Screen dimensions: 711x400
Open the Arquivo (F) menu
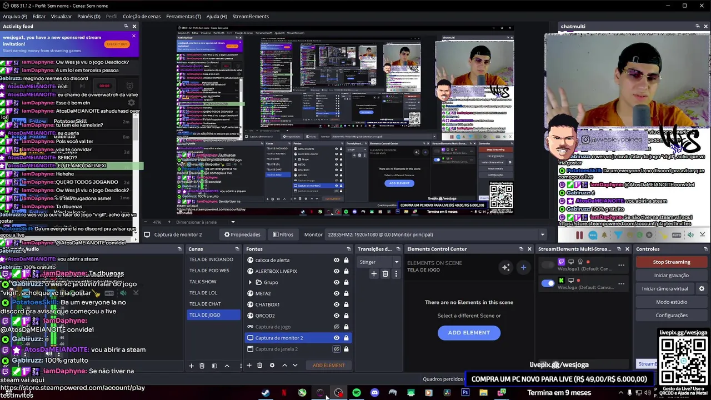tap(15, 16)
